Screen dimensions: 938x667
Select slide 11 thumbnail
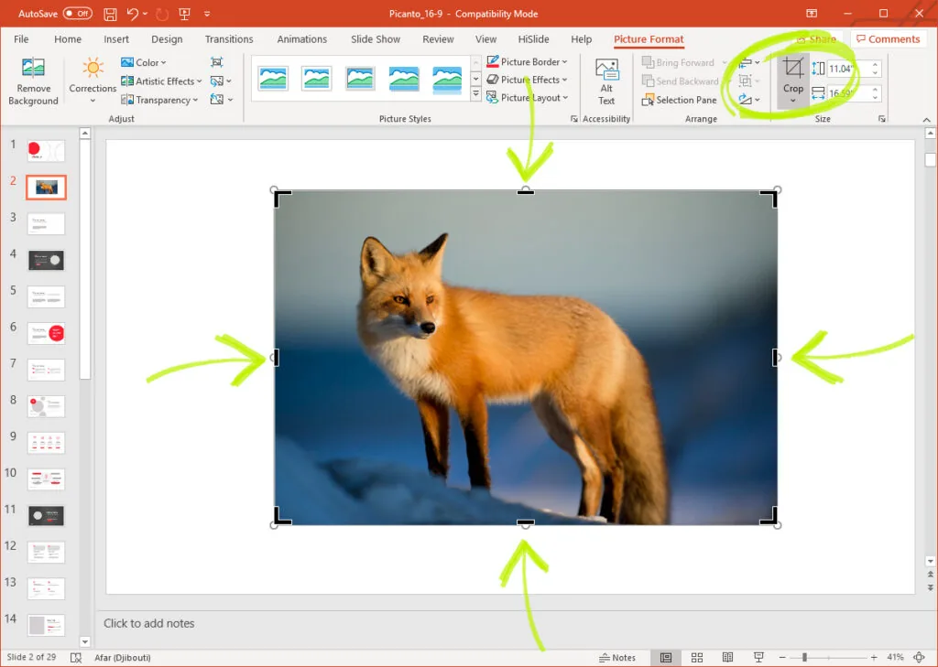(46, 515)
